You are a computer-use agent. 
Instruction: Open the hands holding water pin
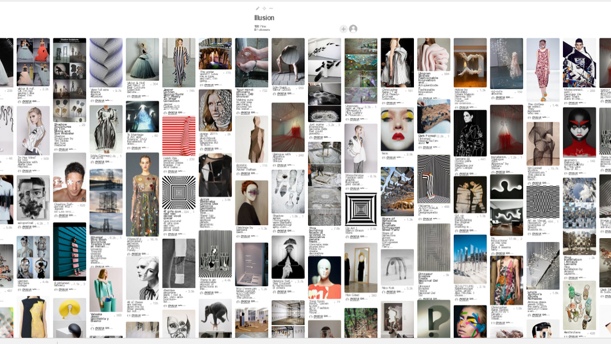click(x=252, y=62)
